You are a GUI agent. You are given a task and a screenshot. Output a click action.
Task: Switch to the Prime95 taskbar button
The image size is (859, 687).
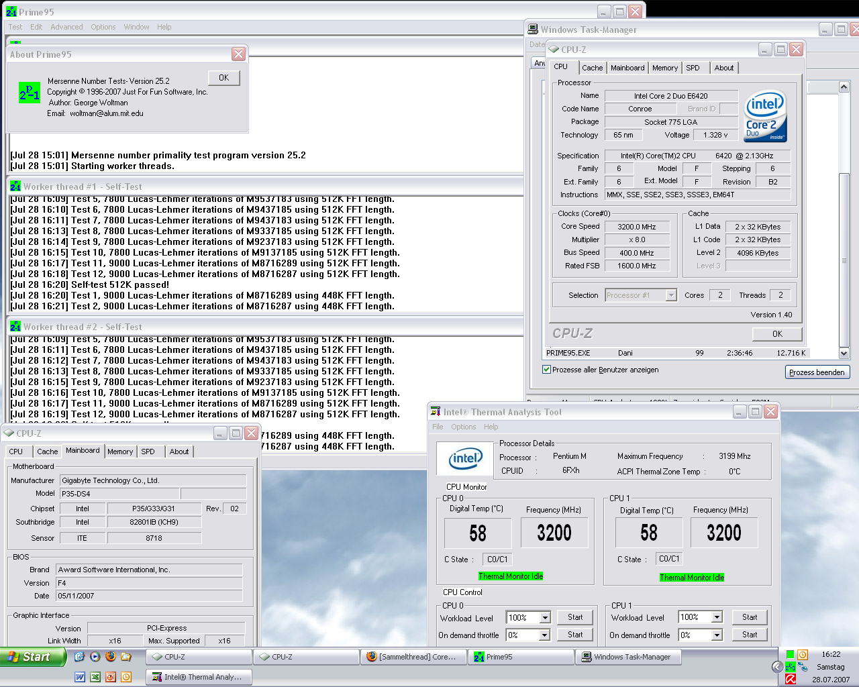(x=520, y=657)
